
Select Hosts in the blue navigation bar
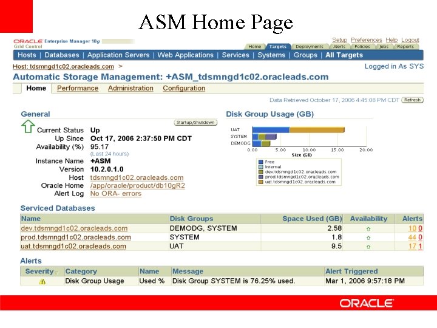coord(27,55)
